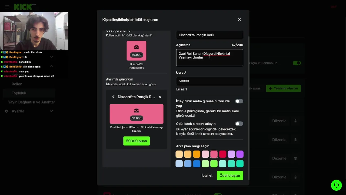The width and height of the screenshot is (346, 195).
Task: Click the topmost Düzenle button in the list
Action: (279, 121)
